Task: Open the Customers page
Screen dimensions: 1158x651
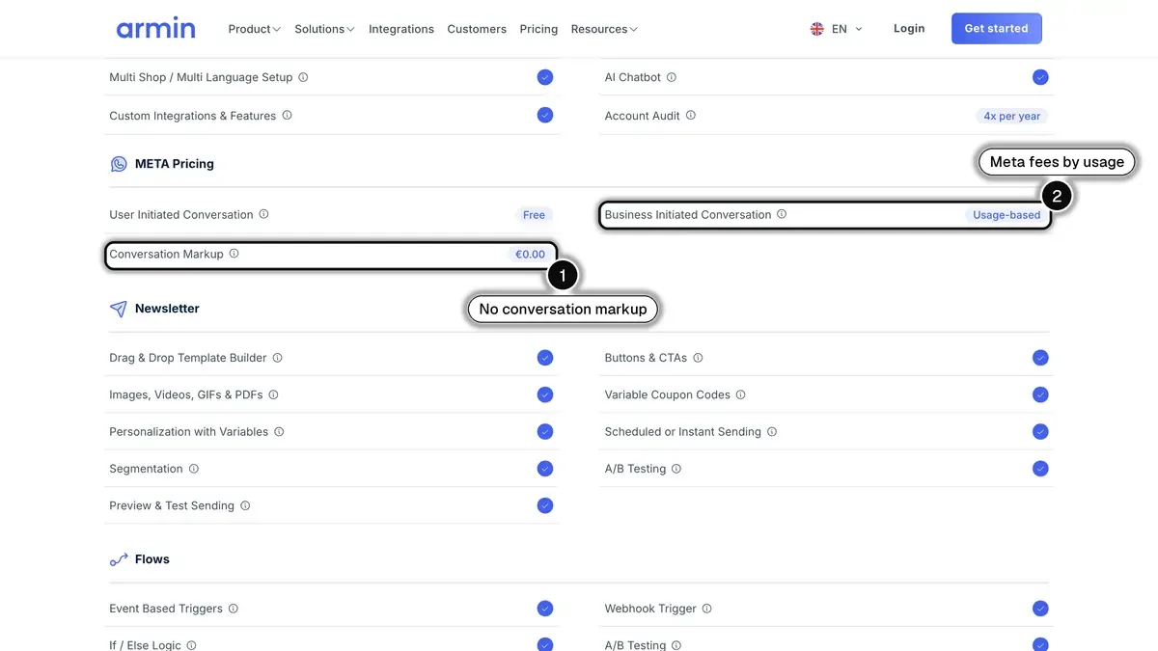Action: click(x=477, y=29)
